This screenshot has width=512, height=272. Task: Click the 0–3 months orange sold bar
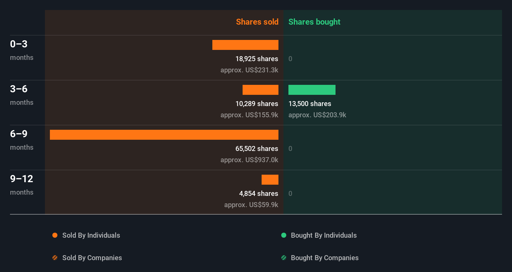(245, 45)
